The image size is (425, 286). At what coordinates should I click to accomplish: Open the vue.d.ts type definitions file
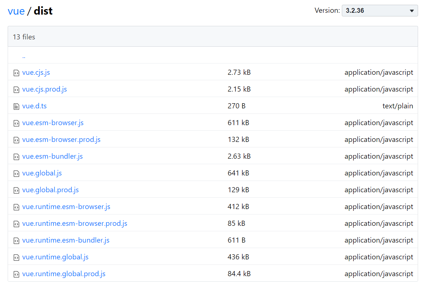click(34, 106)
